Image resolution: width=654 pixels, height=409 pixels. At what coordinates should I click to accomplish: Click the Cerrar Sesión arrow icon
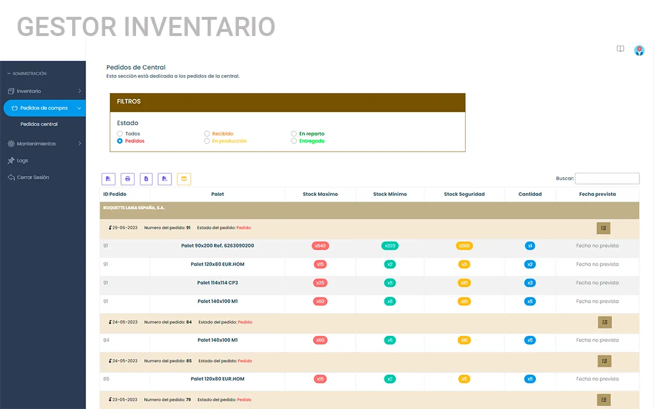(11, 177)
